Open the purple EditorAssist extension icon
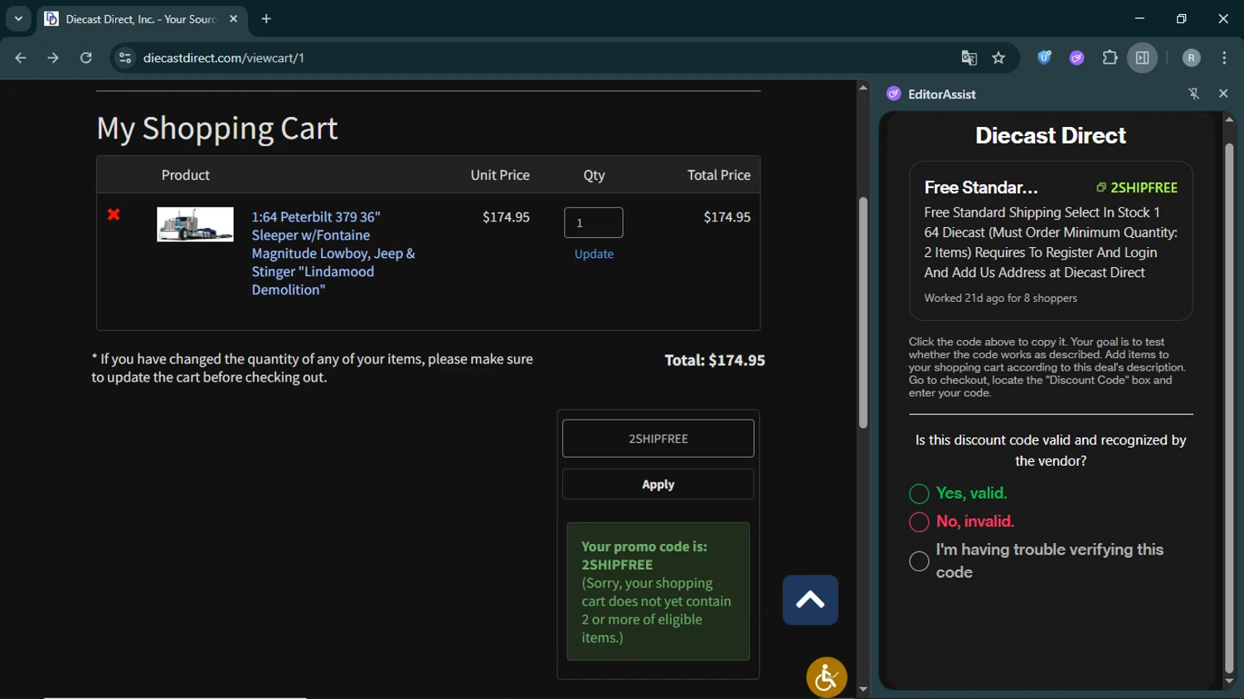 tap(1076, 58)
